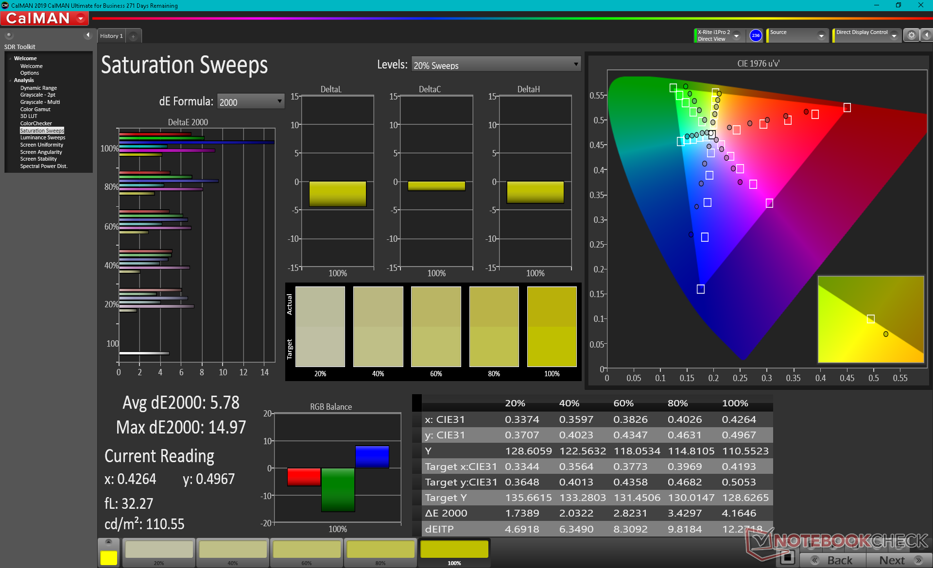Collapse the SDR Toolkit sidebar arrow
Image resolution: width=933 pixels, height=568 pixels.
click(88, 35)
